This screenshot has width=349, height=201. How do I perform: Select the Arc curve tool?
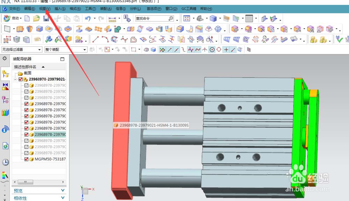tap(105, 39)
